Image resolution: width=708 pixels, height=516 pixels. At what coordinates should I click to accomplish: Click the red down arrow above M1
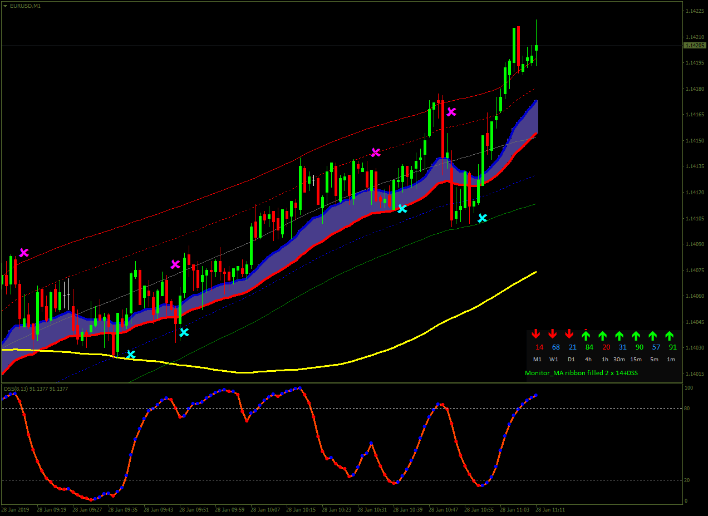(x=536, y=335)
